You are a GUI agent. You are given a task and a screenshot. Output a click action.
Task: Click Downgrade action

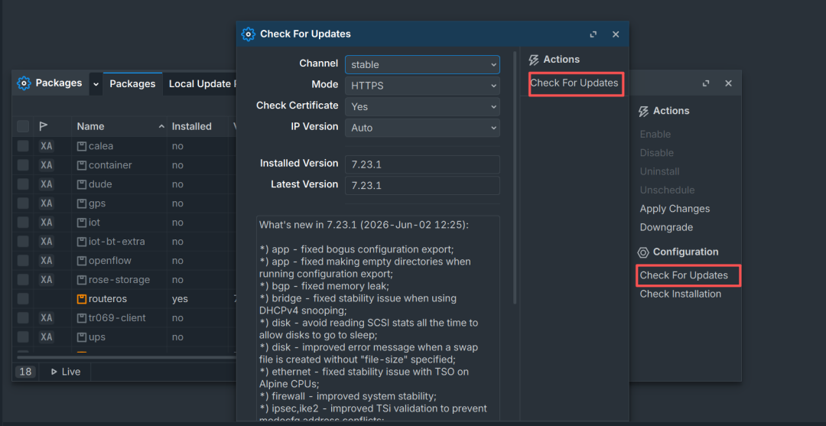666,228
